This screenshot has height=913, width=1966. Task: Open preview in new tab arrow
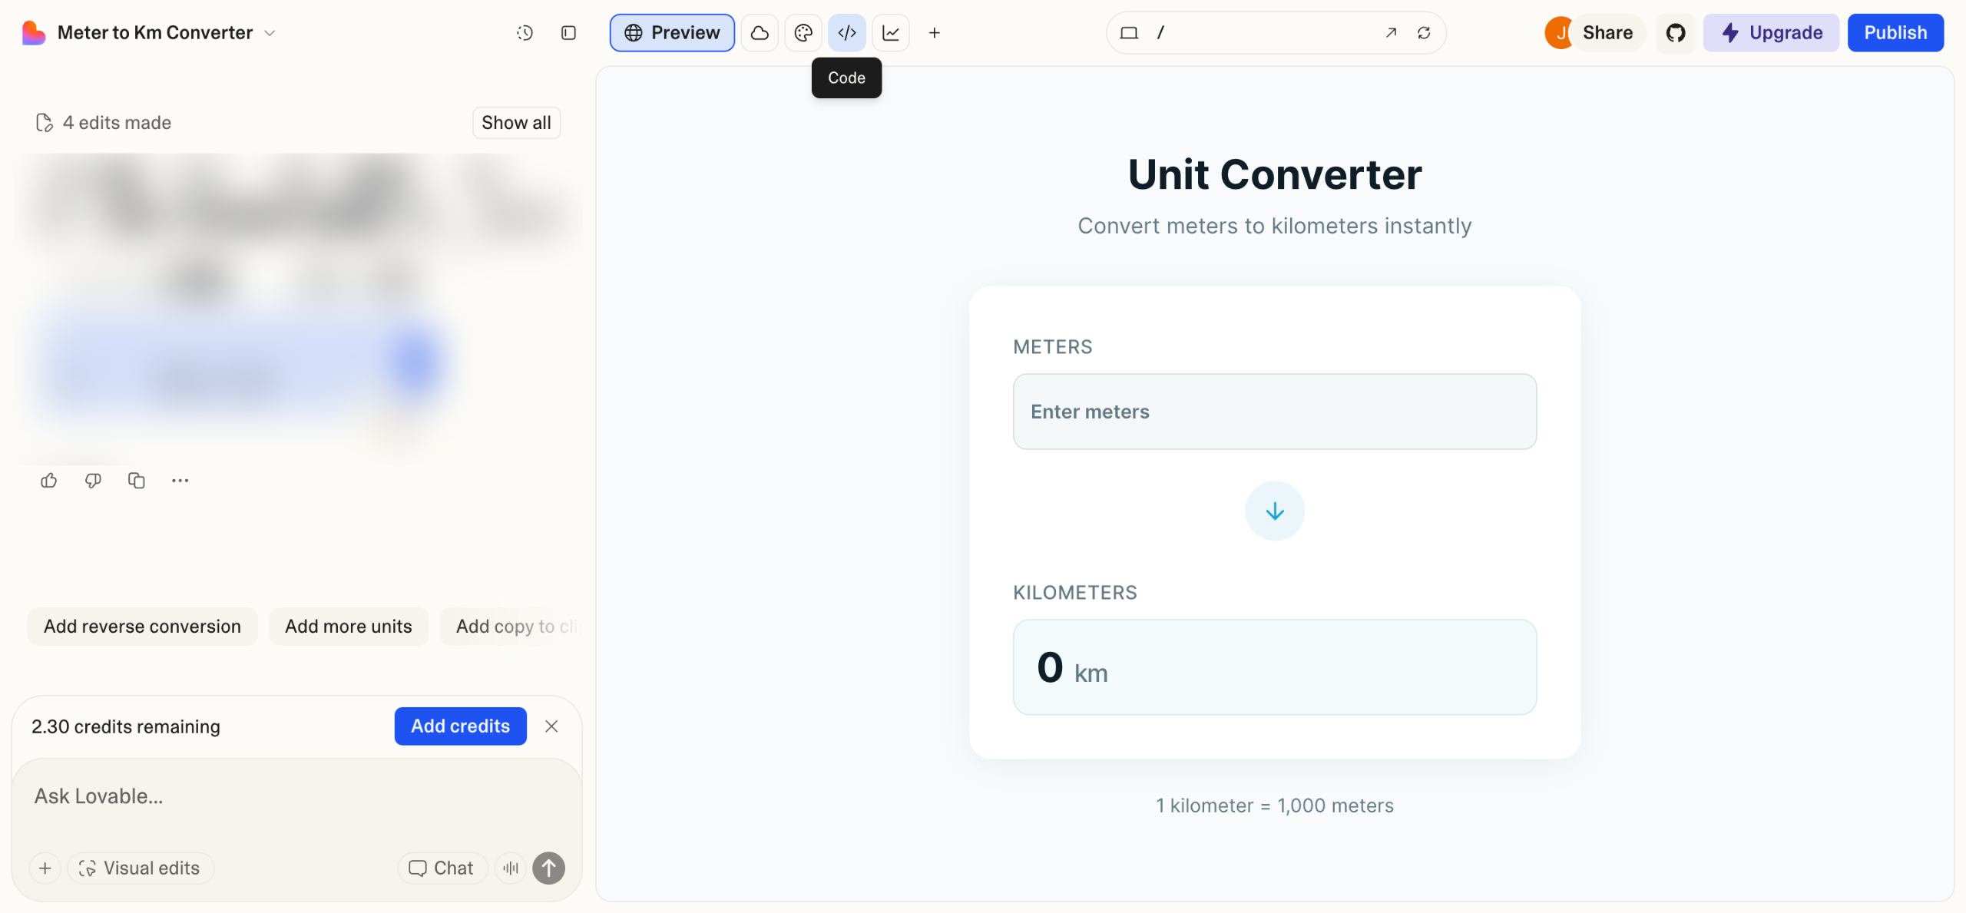(1391, 33)
